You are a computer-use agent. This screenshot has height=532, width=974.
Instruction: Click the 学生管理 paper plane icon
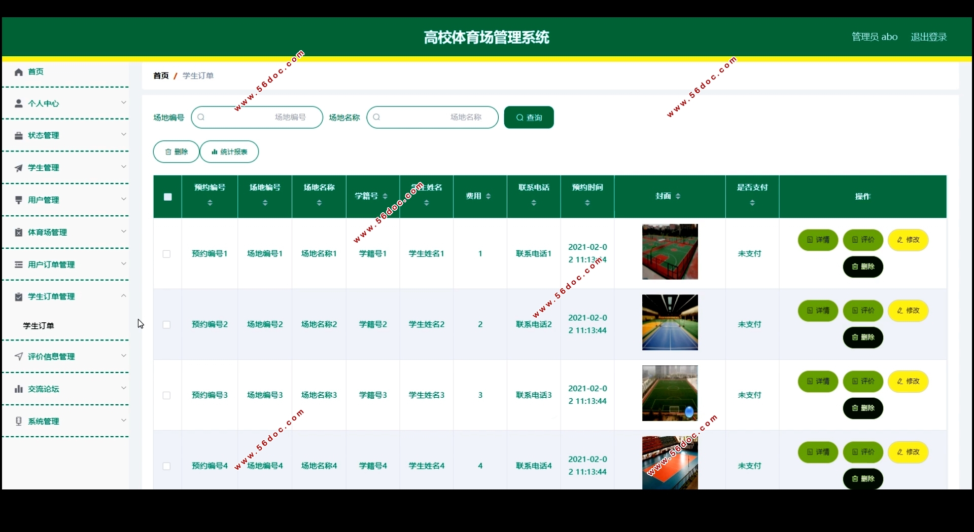tap(19, 168)
